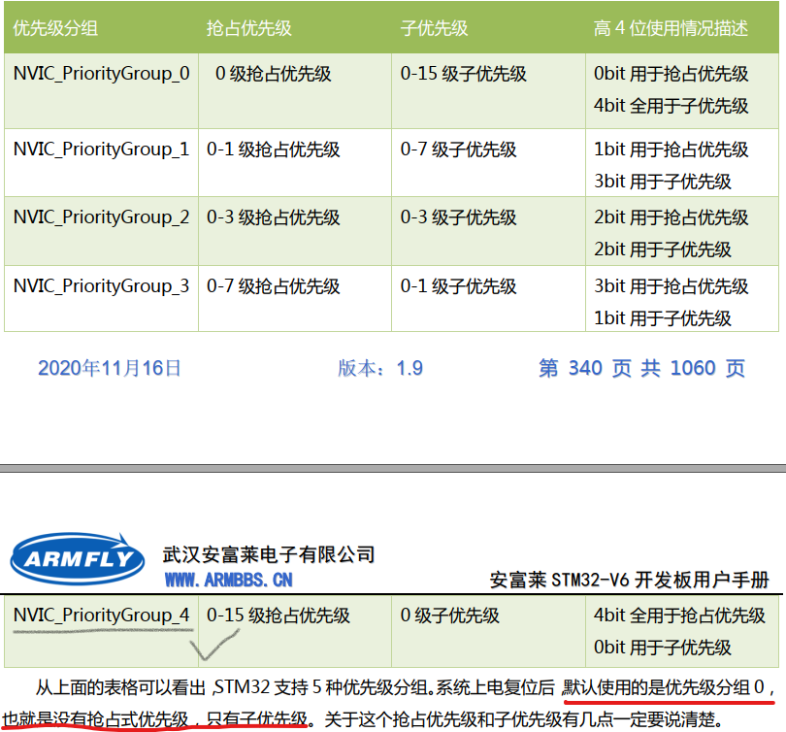This screenshot has height=732, width=786.
Task: Click the 1bit 用于子优先级 text
Action: click(662, 318)
